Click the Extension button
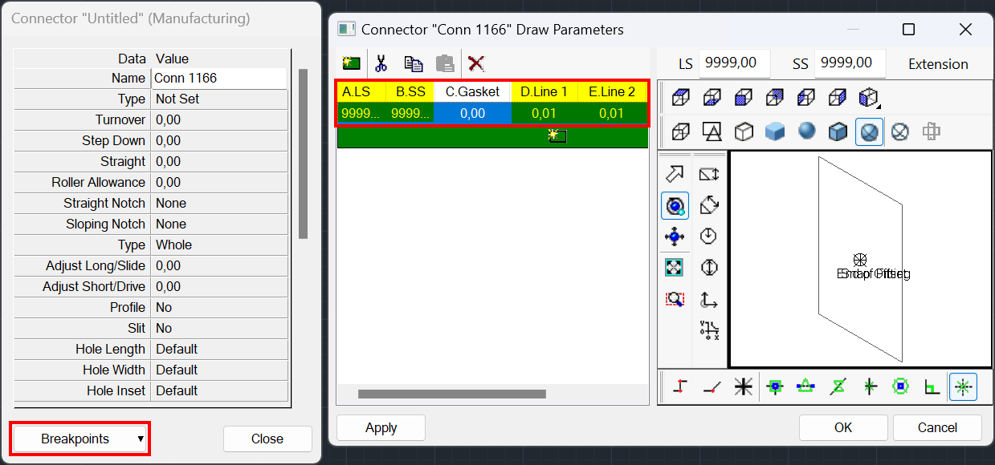The width and height of the screenshot is (995, 465). click(x=938, y=64)
